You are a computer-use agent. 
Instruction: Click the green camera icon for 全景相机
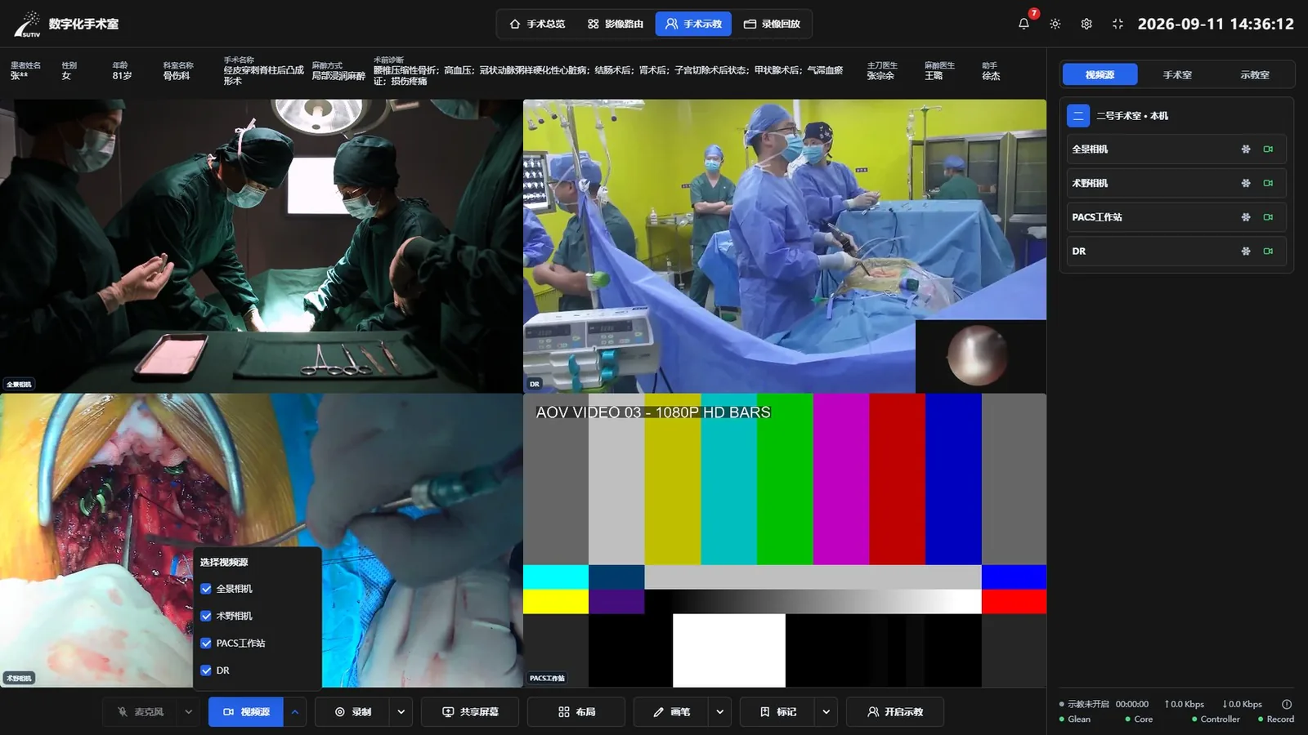click(x=1268, y=149)
